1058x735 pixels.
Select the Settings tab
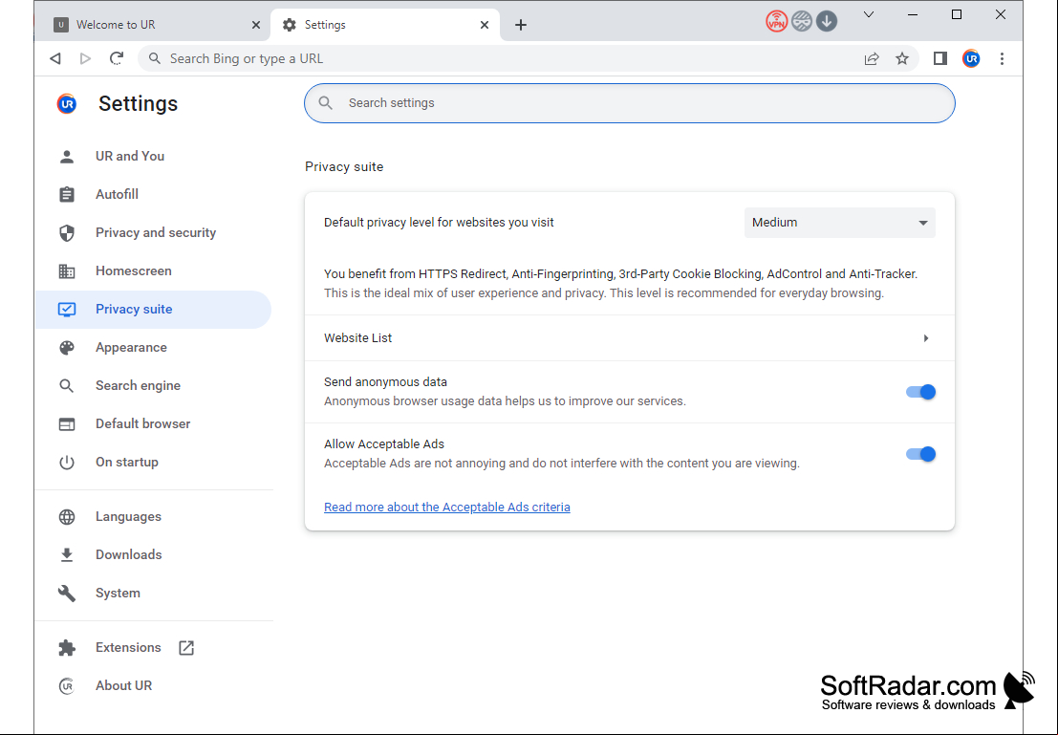point(384,25)
